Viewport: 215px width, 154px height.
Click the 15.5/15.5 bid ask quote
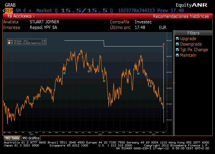point(84,11)
